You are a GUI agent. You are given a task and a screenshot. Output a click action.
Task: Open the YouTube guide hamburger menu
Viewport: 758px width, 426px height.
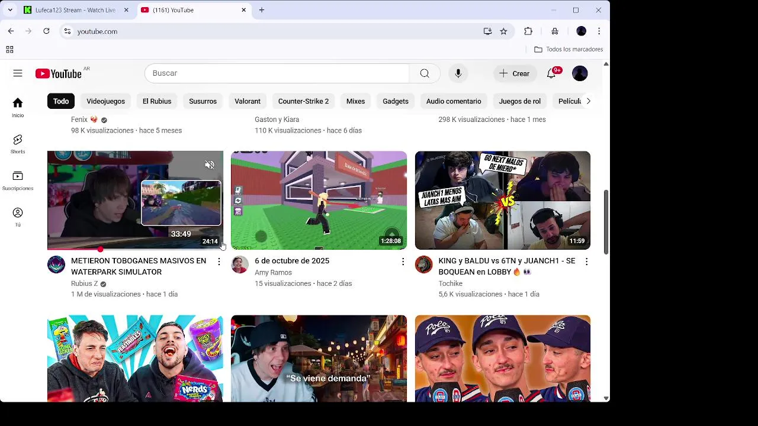18,73
